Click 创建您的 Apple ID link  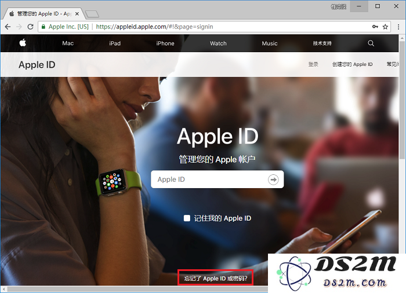(352, 64)
